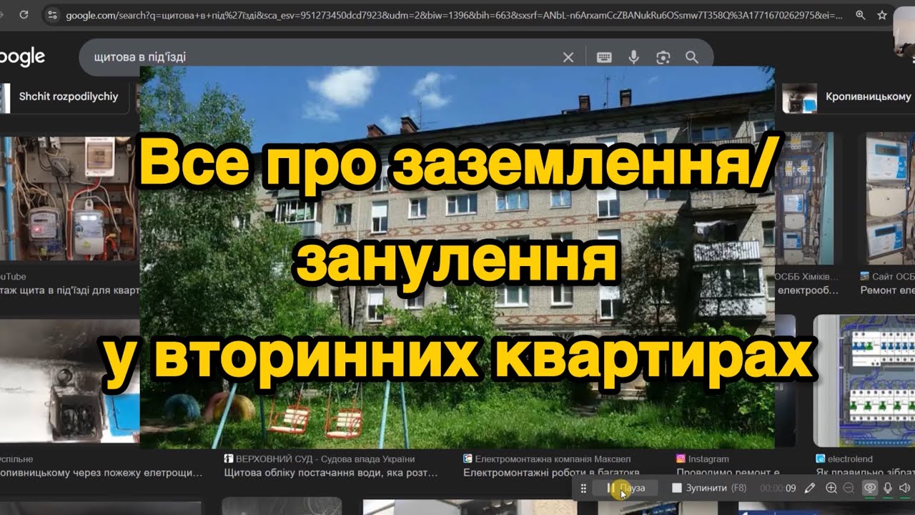This screenshot has width=915, height=515.
Task: Clear the search query with the X icon
Action: tap(568, 57)
